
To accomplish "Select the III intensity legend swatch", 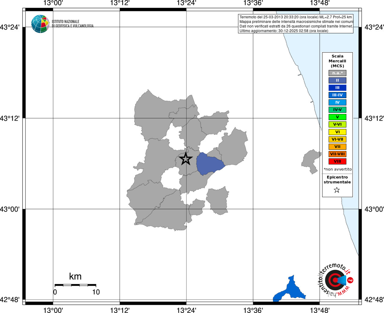I will (x=337, y=88).
